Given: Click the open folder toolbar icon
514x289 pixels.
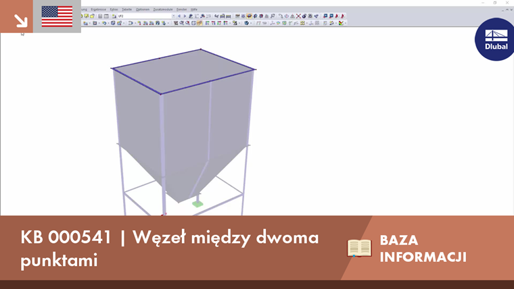Looking at the screenshot, I should coord(92,16).
